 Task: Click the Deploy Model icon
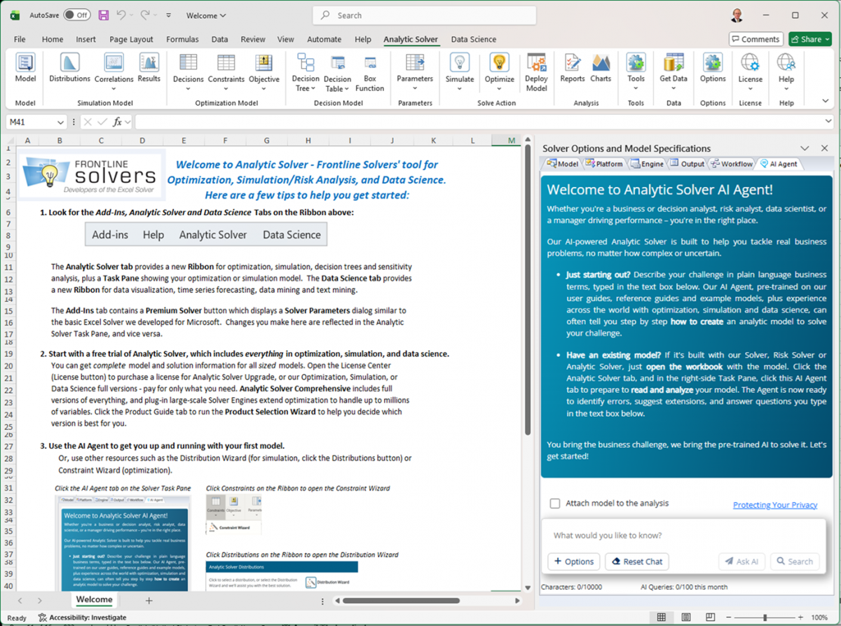point(536,70)
